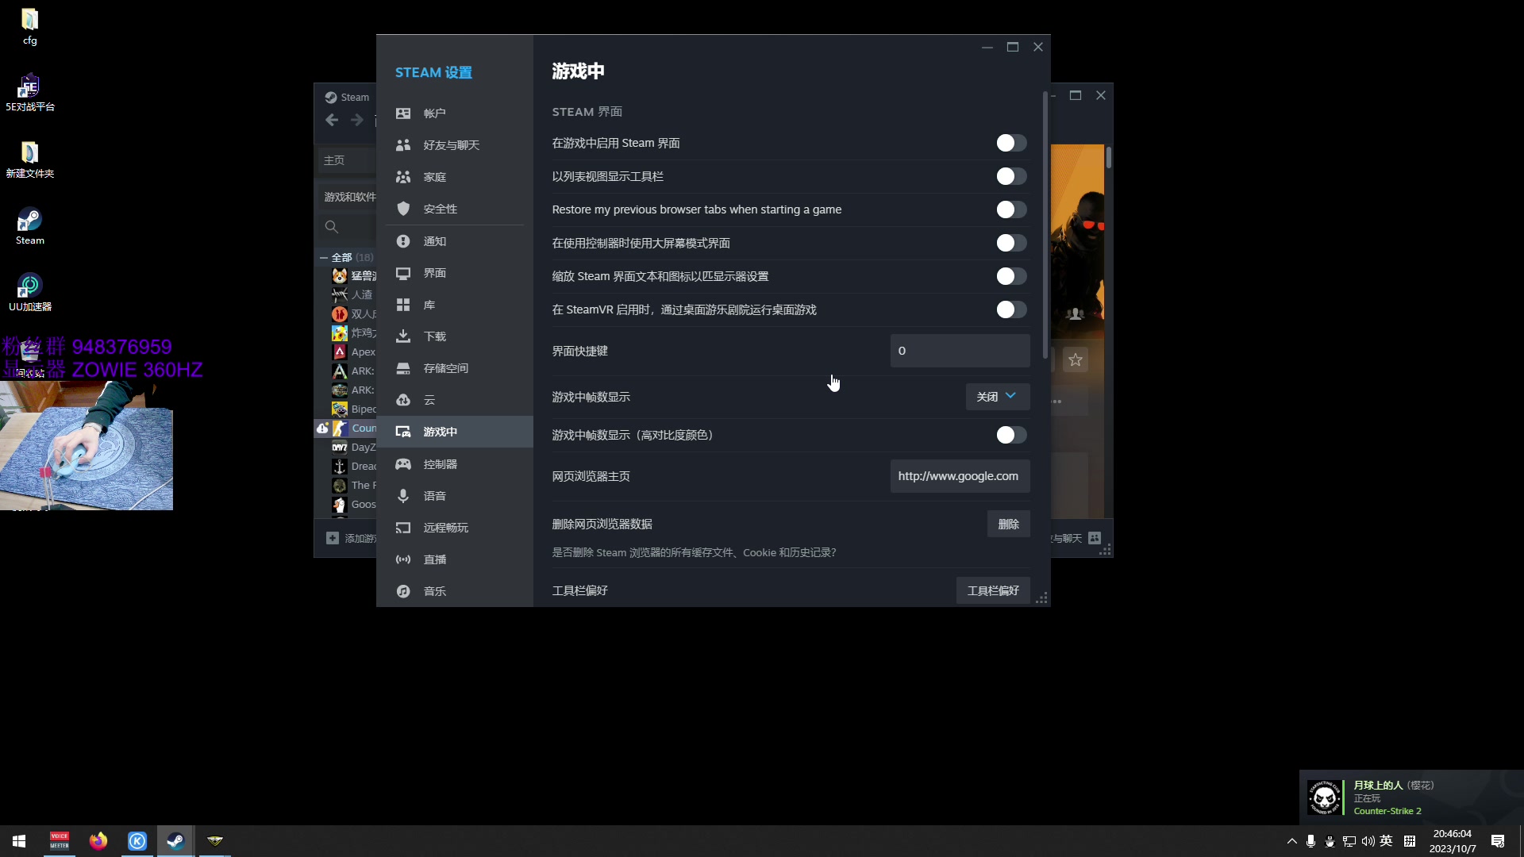
Task: Open the 通知 notifications icon
Action: pyautogui.click(x=403, y=241)
